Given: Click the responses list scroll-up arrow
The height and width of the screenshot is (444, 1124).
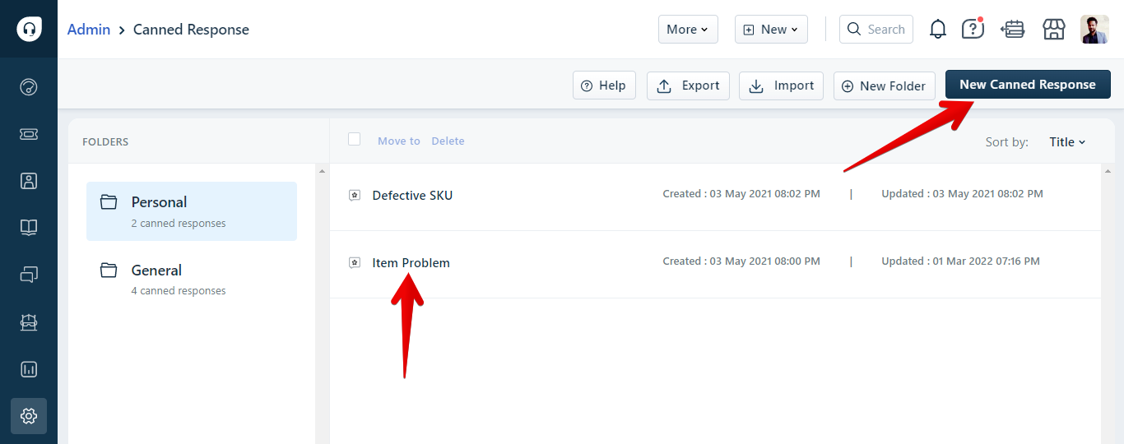Looking at the screenshot, I should (x=1108, y=171).
